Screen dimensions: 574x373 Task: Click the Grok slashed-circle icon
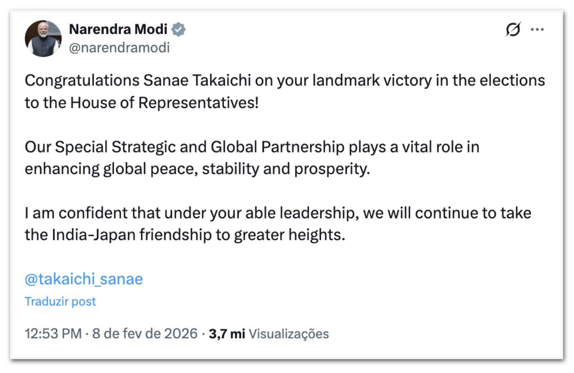(513, 30)
